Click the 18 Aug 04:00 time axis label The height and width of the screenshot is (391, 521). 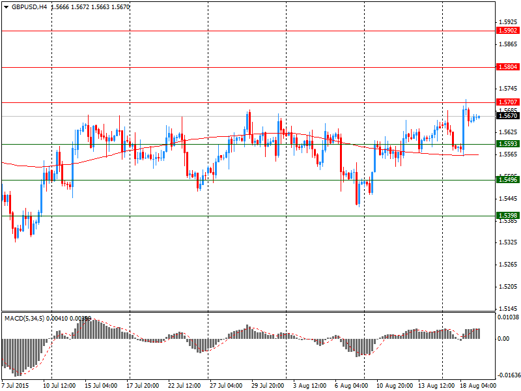coord(478,386)
